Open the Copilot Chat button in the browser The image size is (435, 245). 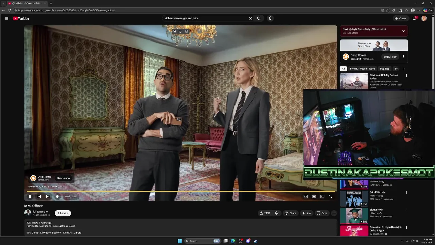click(x=428, y=10)
